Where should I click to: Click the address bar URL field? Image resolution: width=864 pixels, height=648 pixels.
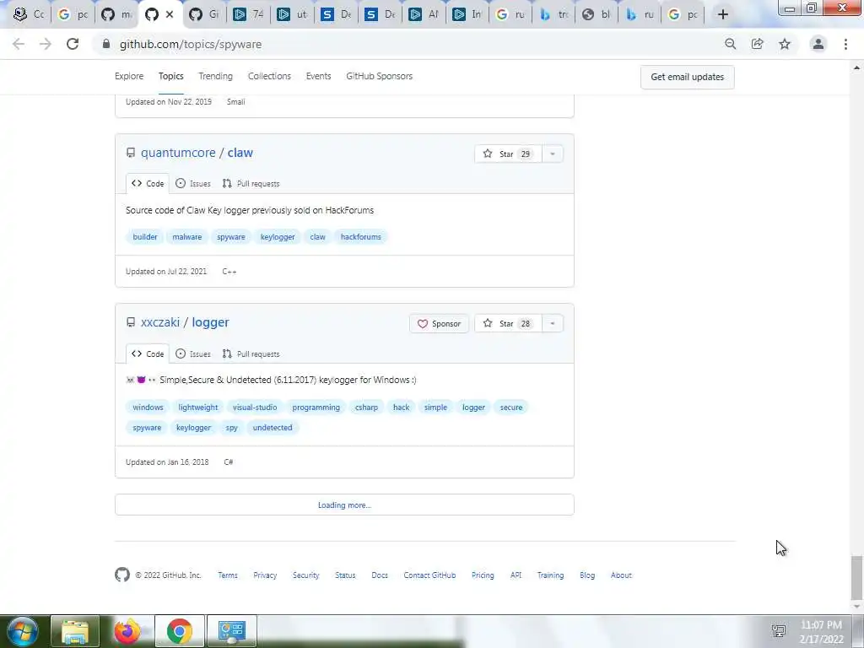click(408, 44)
